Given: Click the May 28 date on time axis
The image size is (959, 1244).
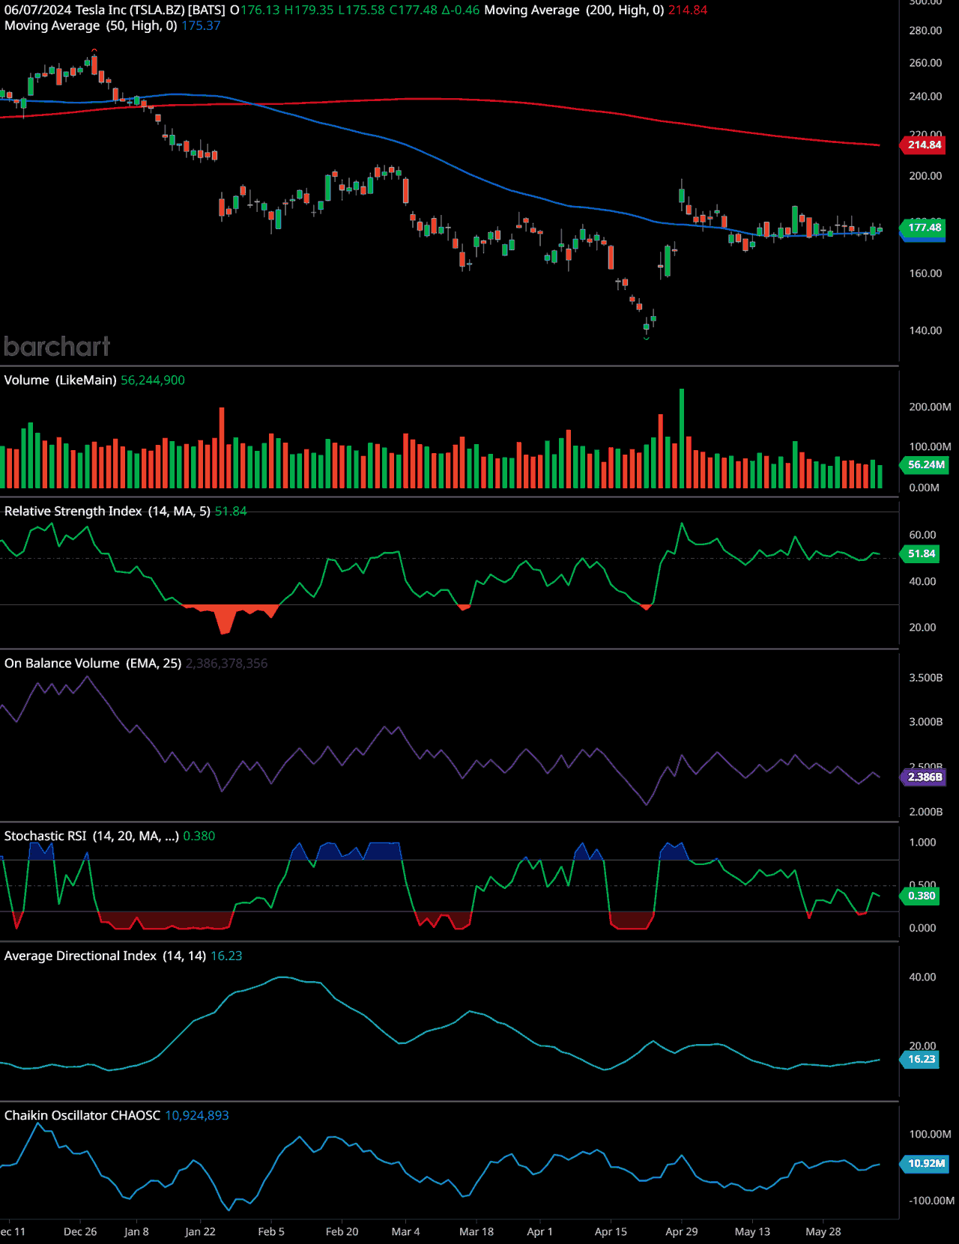Looking at the screenshot, I should click(x=823, y=1231).
